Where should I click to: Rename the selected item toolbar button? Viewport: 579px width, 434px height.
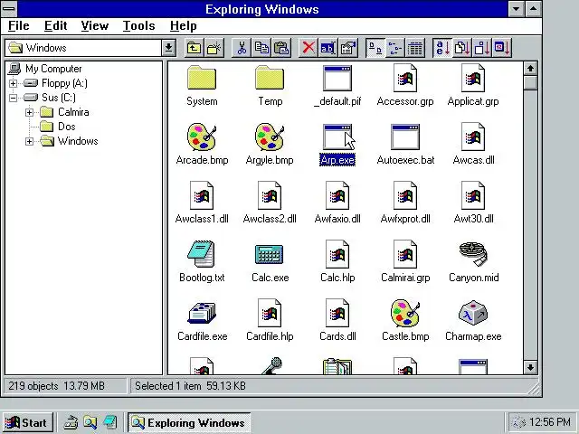pos(327,48)
